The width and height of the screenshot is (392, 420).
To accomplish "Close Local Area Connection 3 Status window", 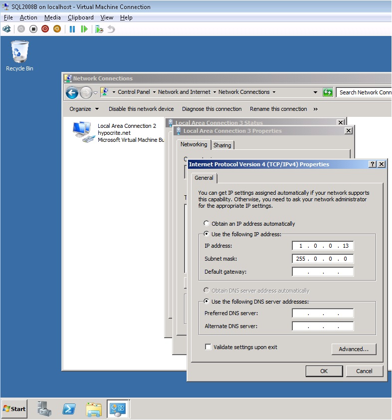I will [x=340, y=122].
